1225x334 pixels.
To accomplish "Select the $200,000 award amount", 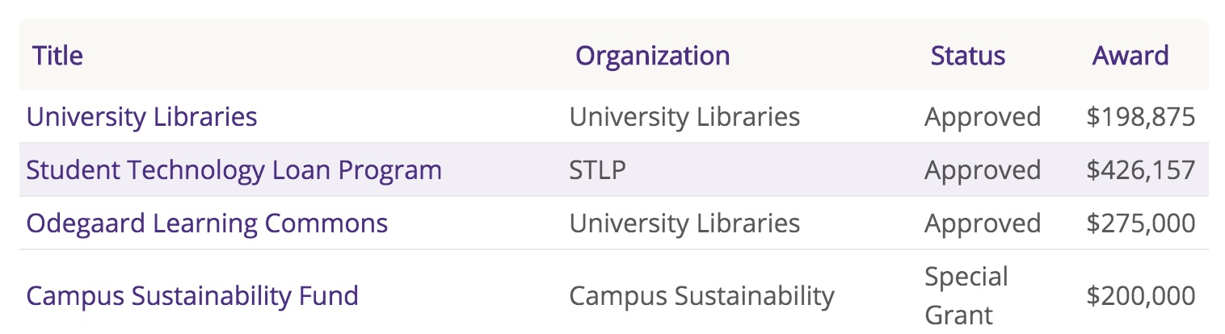I will (x=1141, y=296).
